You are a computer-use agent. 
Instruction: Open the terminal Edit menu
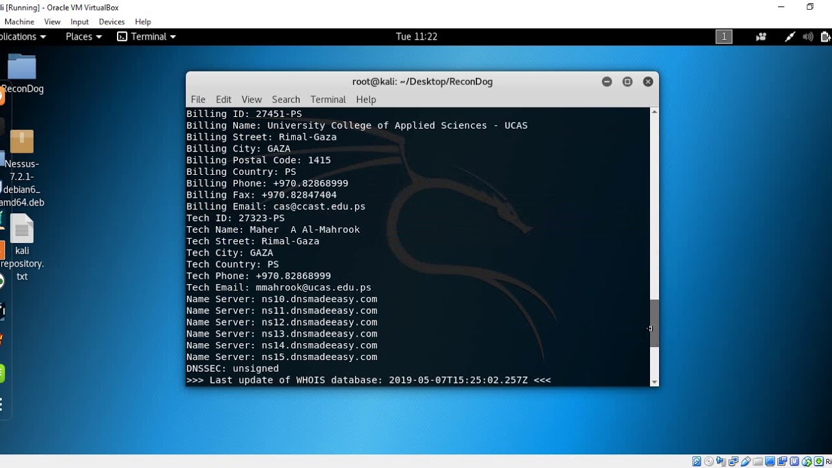[224, 99]
